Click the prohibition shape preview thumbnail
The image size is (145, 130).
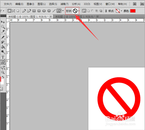pos(75,11)
